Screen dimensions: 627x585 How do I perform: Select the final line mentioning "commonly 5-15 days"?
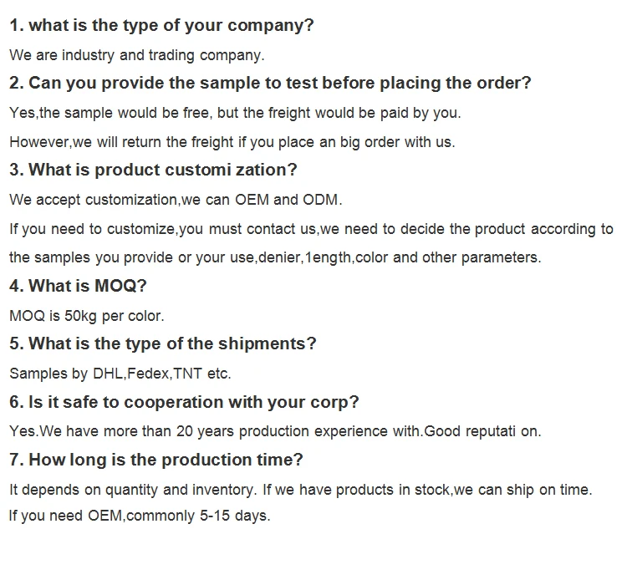point(140,516)
